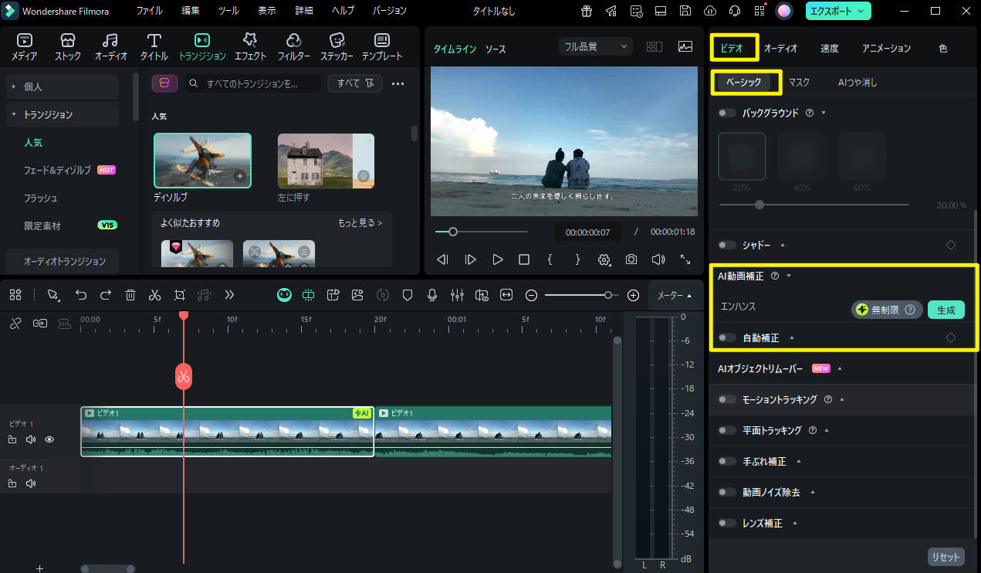The image size is (981, 573).
Task: Click the Undo icon above the timeline
Action: pyautogui.click(x=82, y=294)
